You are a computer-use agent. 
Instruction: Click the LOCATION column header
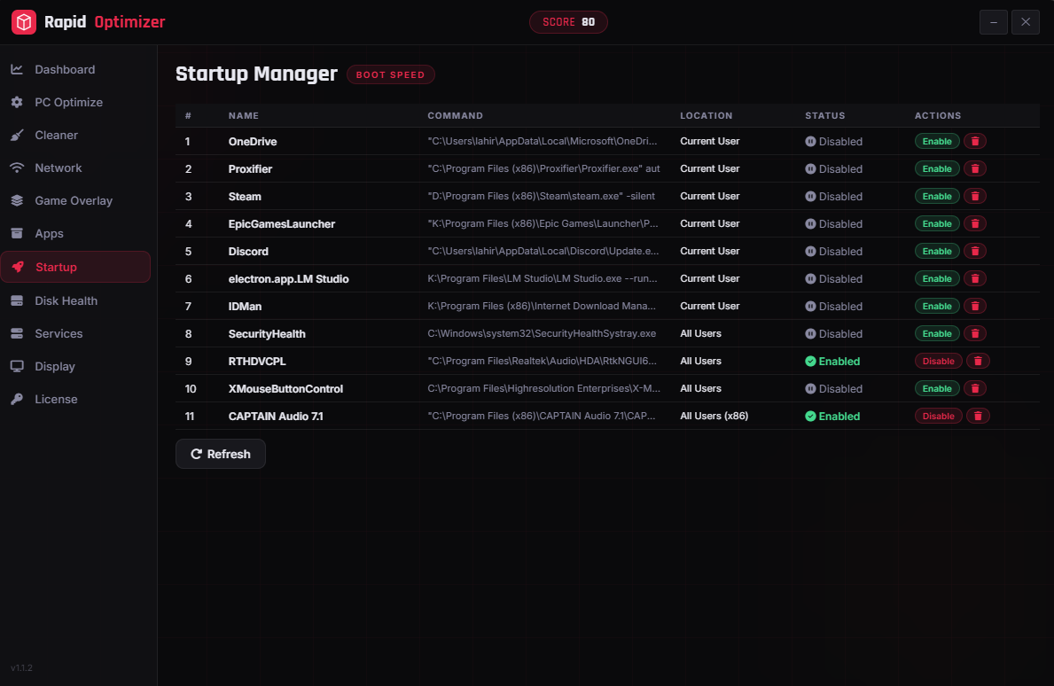click(x=707, y=115)
